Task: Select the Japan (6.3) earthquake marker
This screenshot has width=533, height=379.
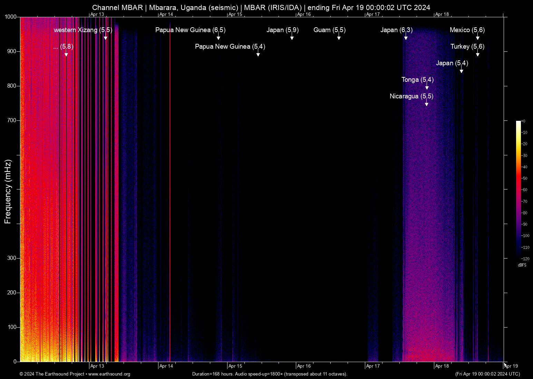Action: (x=396, y=30)
